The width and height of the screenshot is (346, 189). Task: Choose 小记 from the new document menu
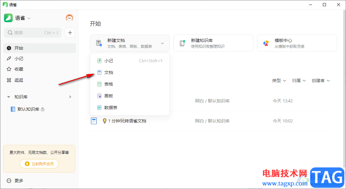pyautogui.click(x=130, y=61)
